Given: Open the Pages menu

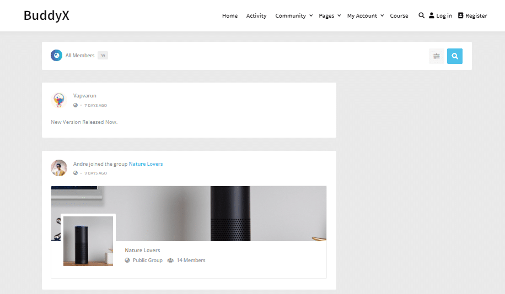Looking at the screenshot, I should (x=326, y=16).
